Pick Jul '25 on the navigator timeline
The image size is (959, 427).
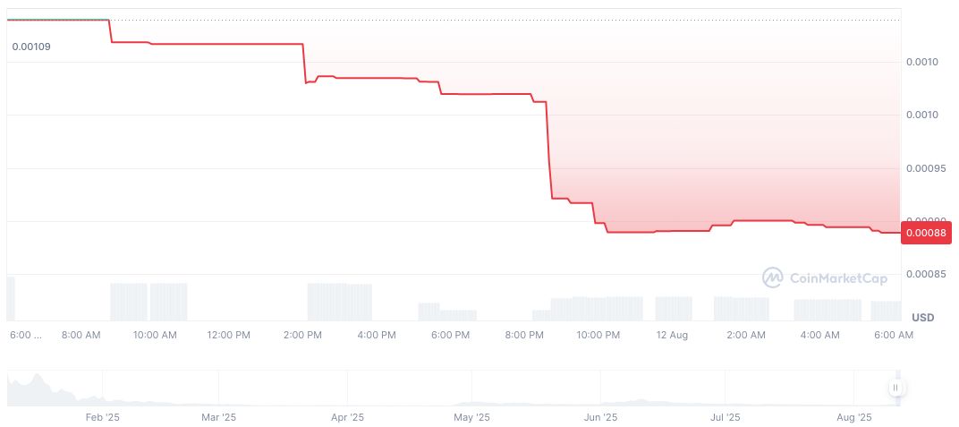(725, 417)
